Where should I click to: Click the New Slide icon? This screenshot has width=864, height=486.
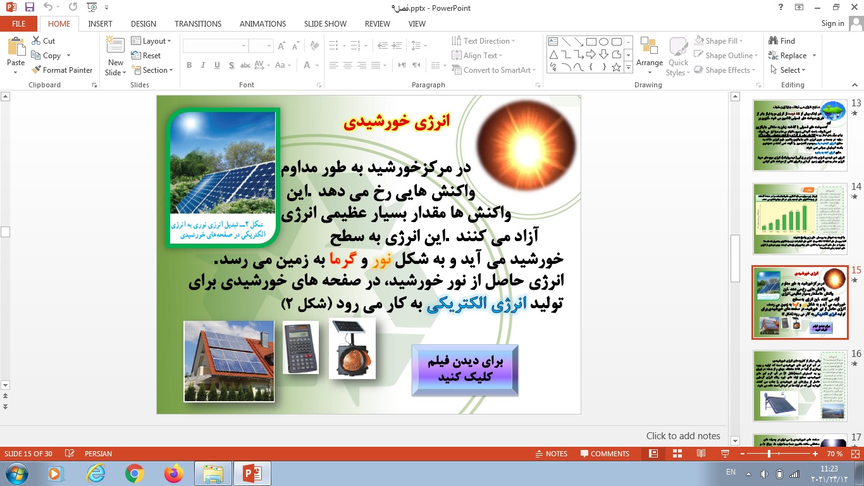115,48
